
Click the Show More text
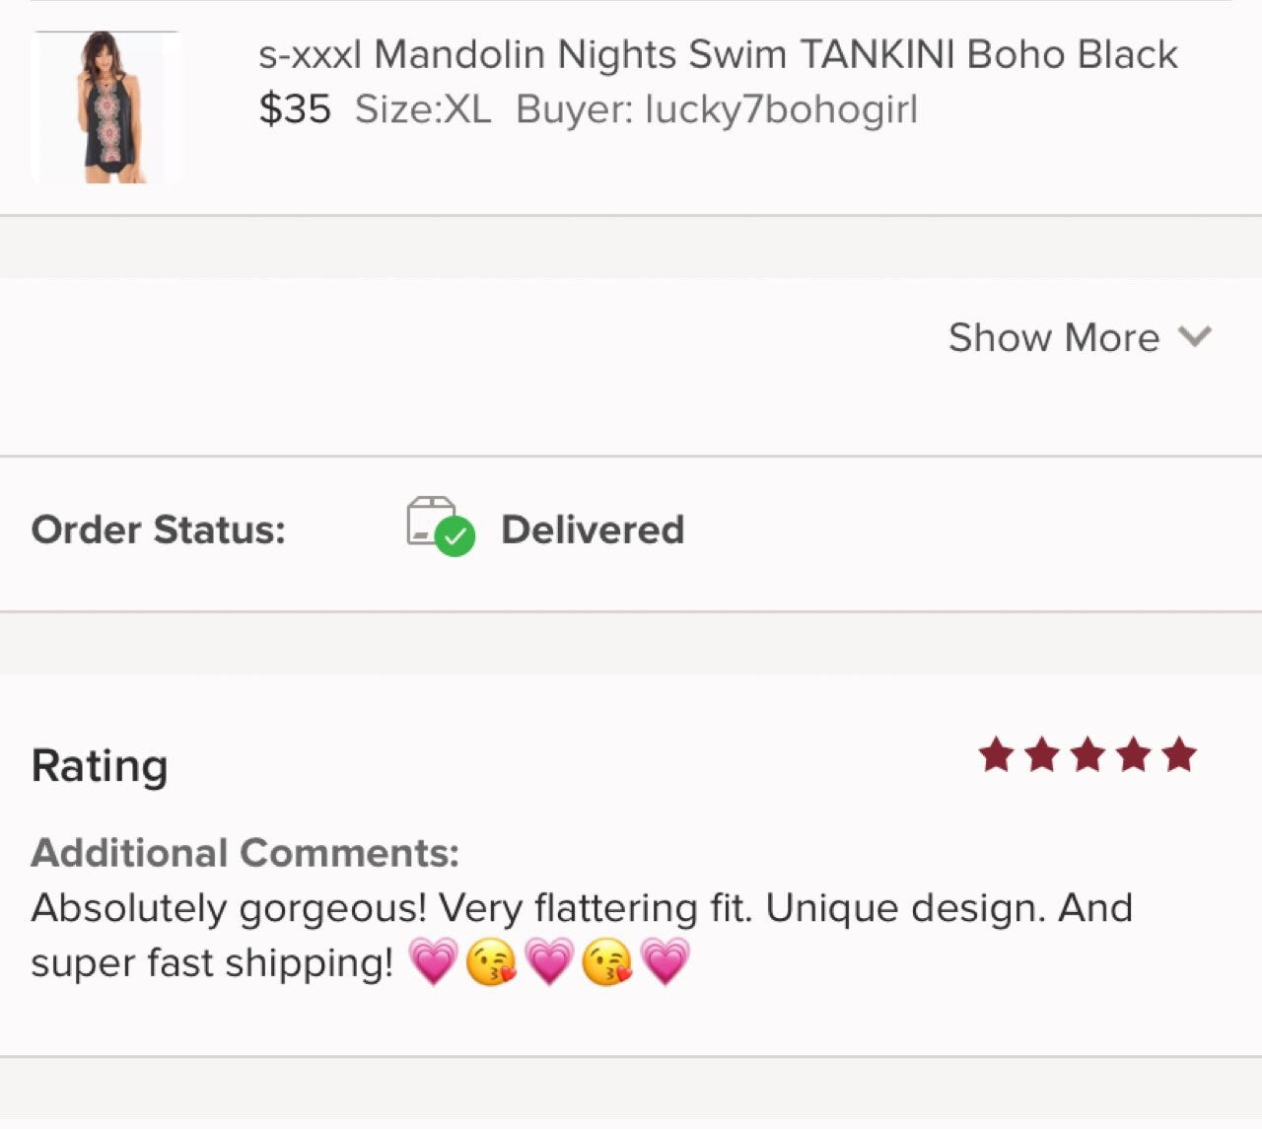pyautogui.click(x=1053, y=337)
